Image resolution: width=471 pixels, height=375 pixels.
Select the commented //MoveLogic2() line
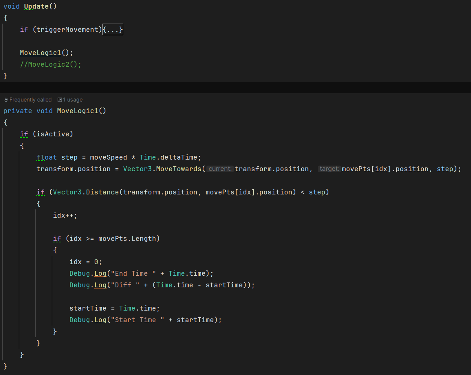(x=50, y=64)
